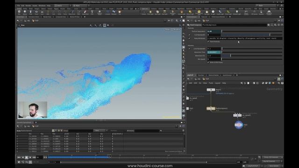Click the Keep Attributes text field
The width and height of the screenshot is (299, 168).
pyautogui.click(x=245, y=38)
